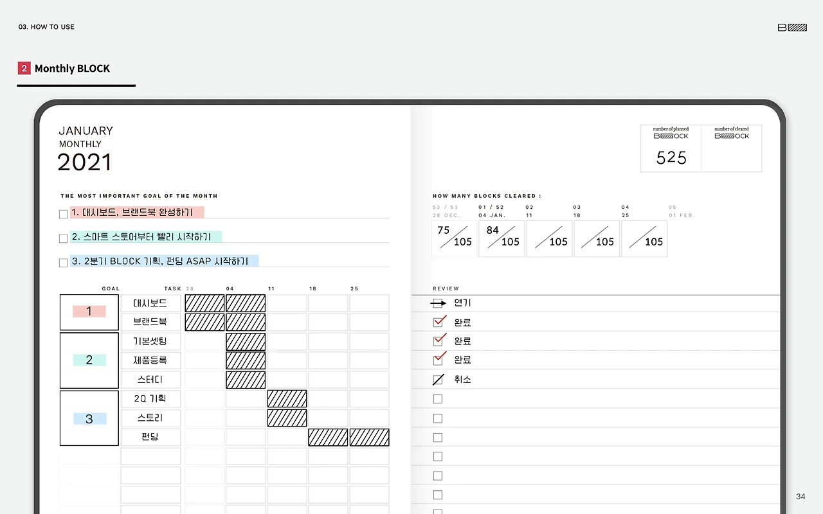The image size is (823, 514).
Task: Select the slashed cancel icon next to 취소
Action: coord(438,379)
